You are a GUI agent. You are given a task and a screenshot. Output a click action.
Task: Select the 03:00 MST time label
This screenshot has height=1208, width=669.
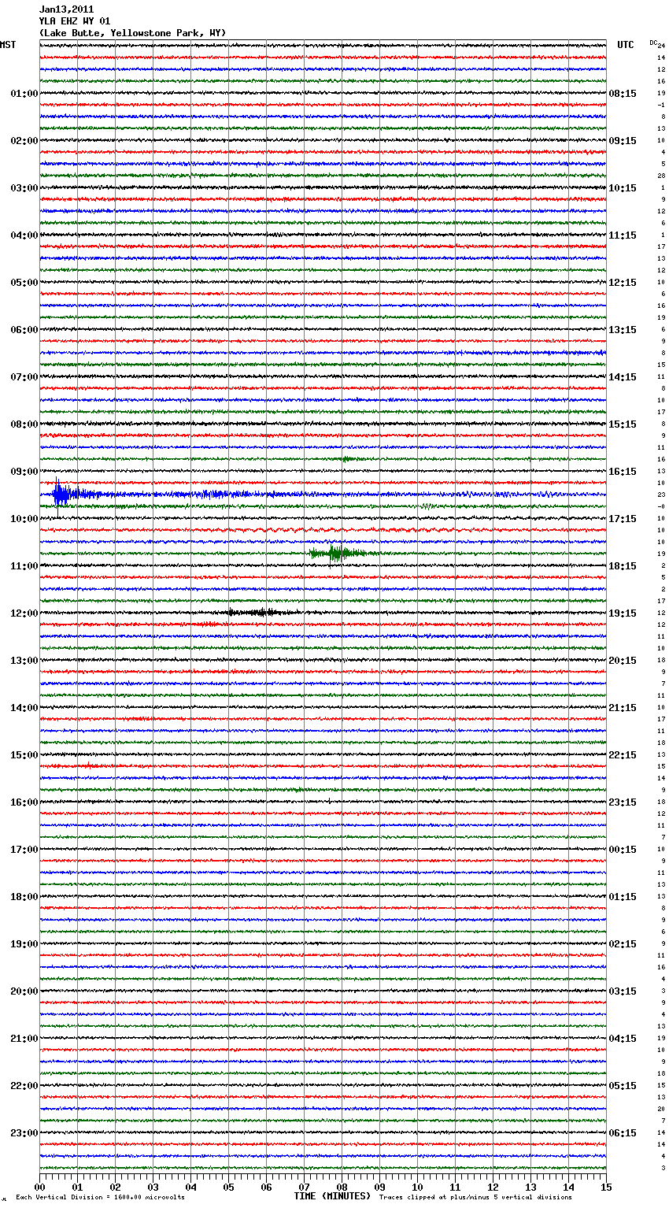(x=24, y=188)
